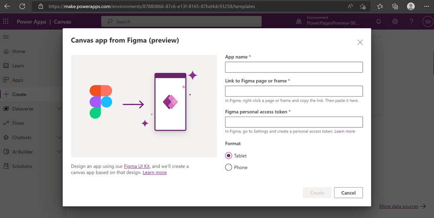This screenshot has width=434, height=218.
Task: Reload the page with the refresh icon
Action: coord(23,6)
